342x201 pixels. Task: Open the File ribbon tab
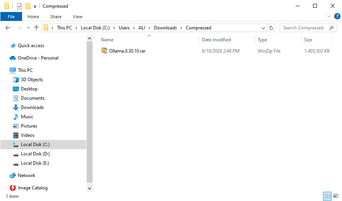point(11,17)
